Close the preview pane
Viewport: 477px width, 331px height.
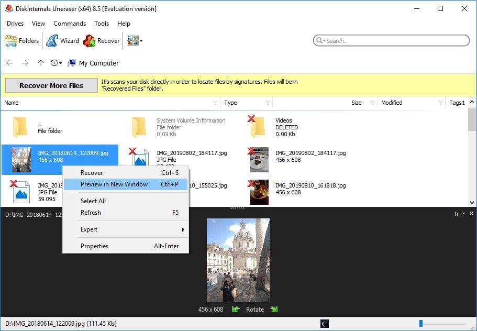click(x=471, y=214)
